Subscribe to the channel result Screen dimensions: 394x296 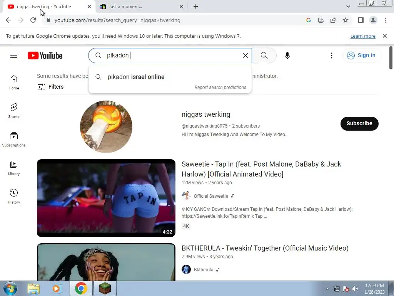pos(359,124)
